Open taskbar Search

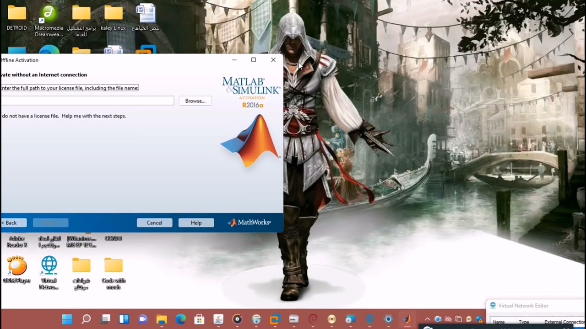click(86, 319)
